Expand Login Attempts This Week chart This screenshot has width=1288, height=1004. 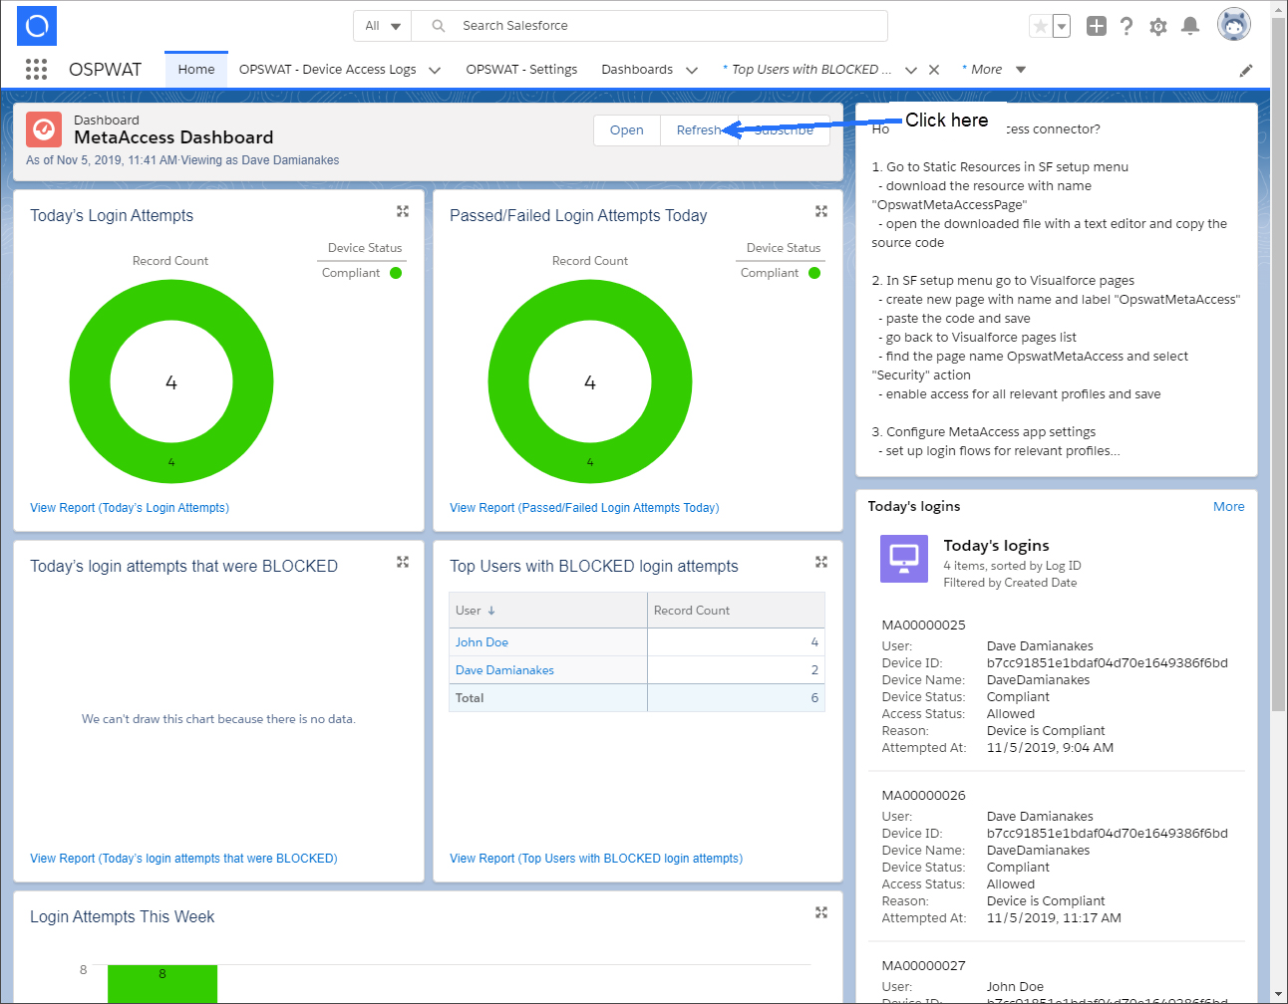821,912
